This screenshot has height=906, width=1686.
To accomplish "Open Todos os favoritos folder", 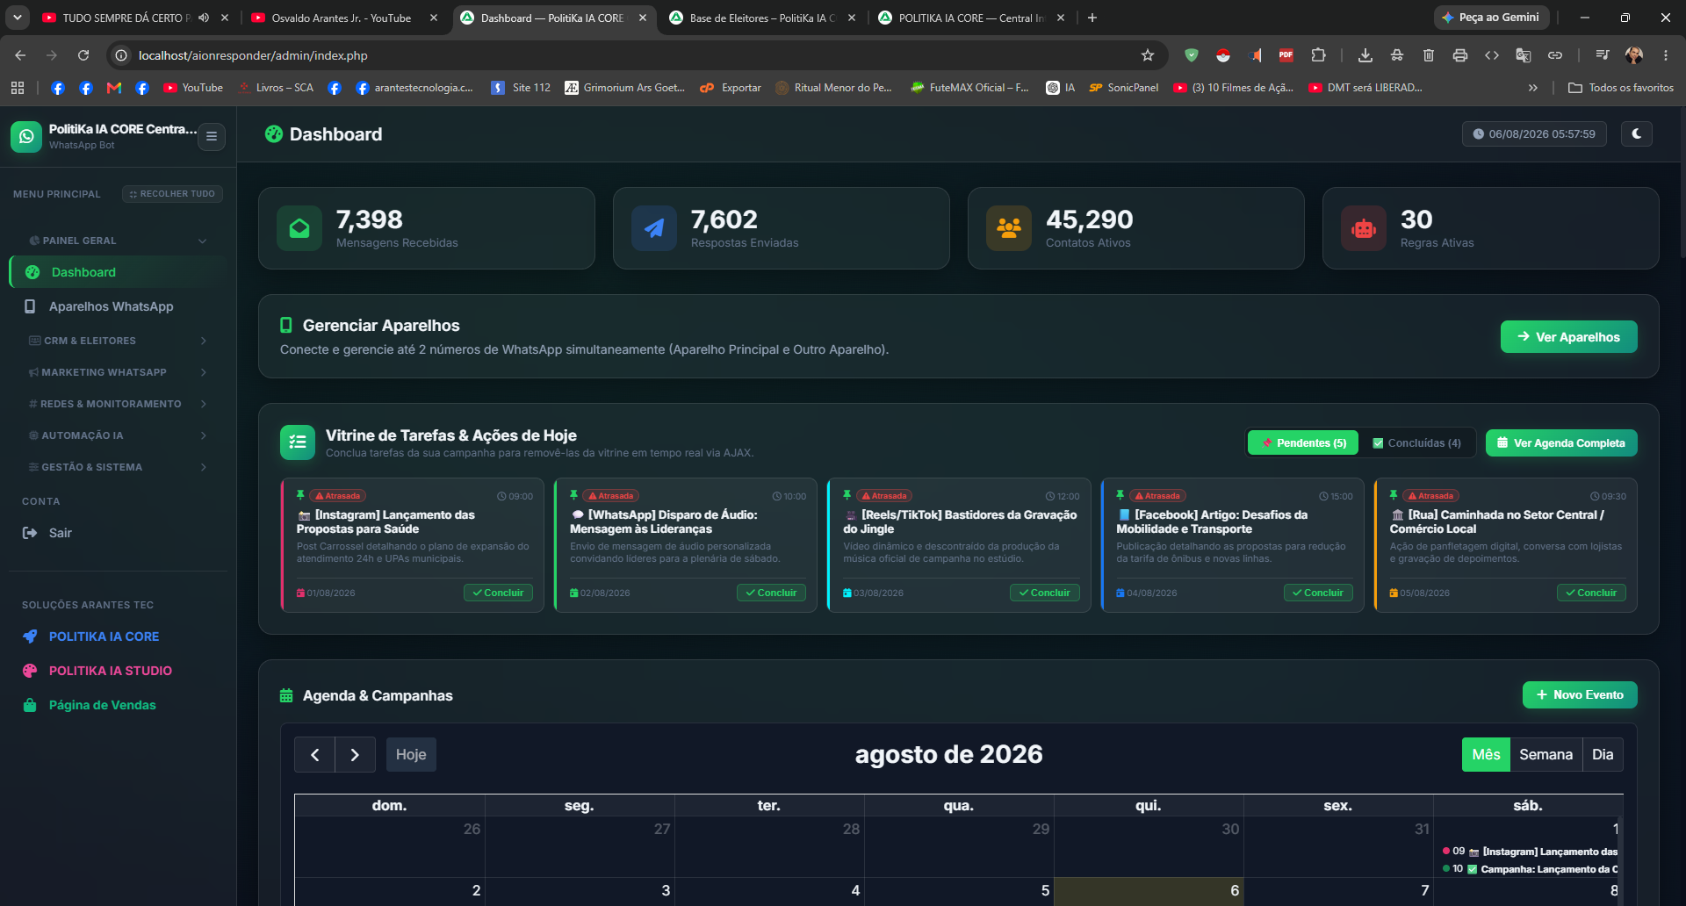I will (1621, 88).
